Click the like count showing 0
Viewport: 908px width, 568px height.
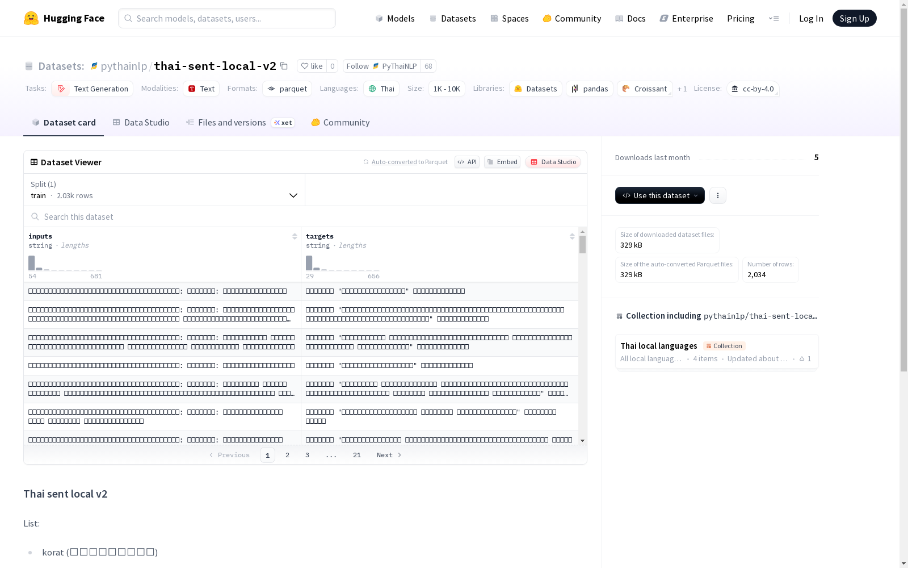pos(333,66)
